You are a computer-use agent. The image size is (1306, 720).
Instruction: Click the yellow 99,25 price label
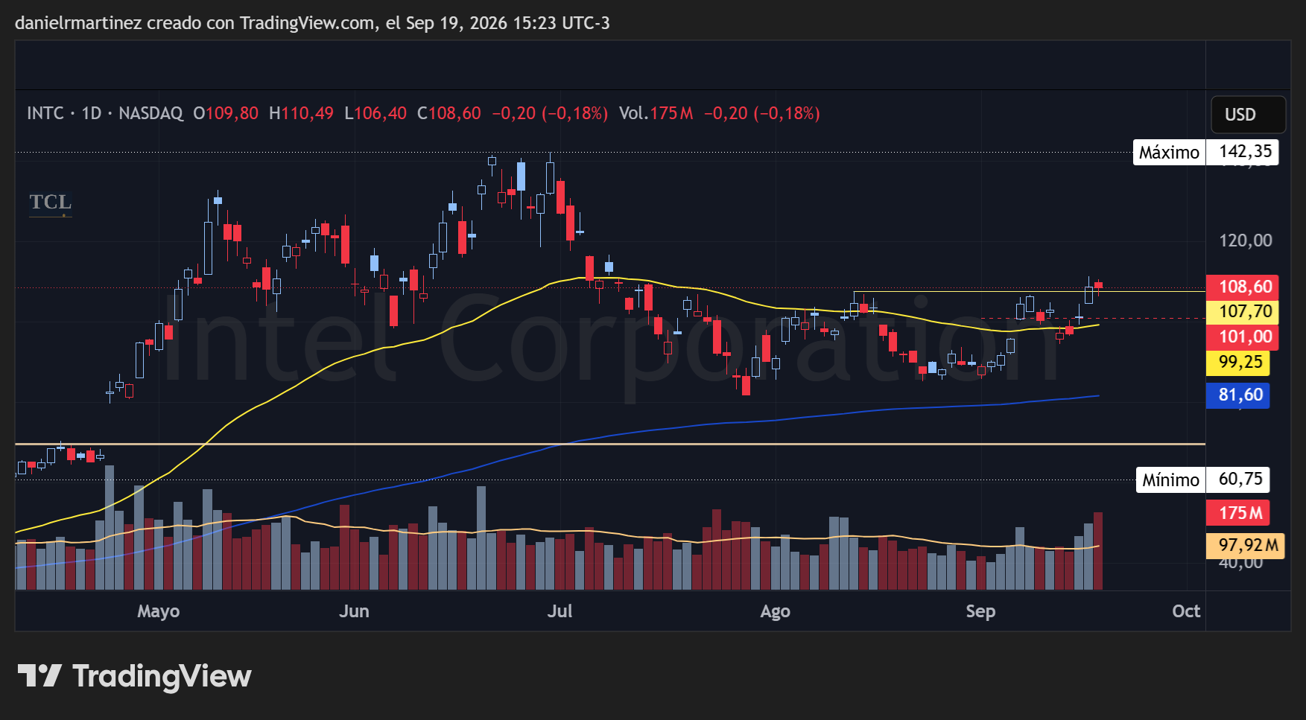[x=1238, y=363]
